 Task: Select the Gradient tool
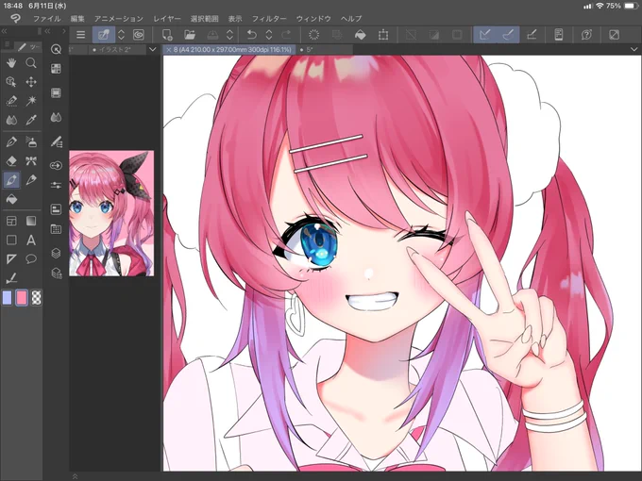click(x=31, y=222)
